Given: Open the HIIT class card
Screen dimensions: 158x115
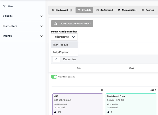Looking at the screenshot, I should [78, 104].
